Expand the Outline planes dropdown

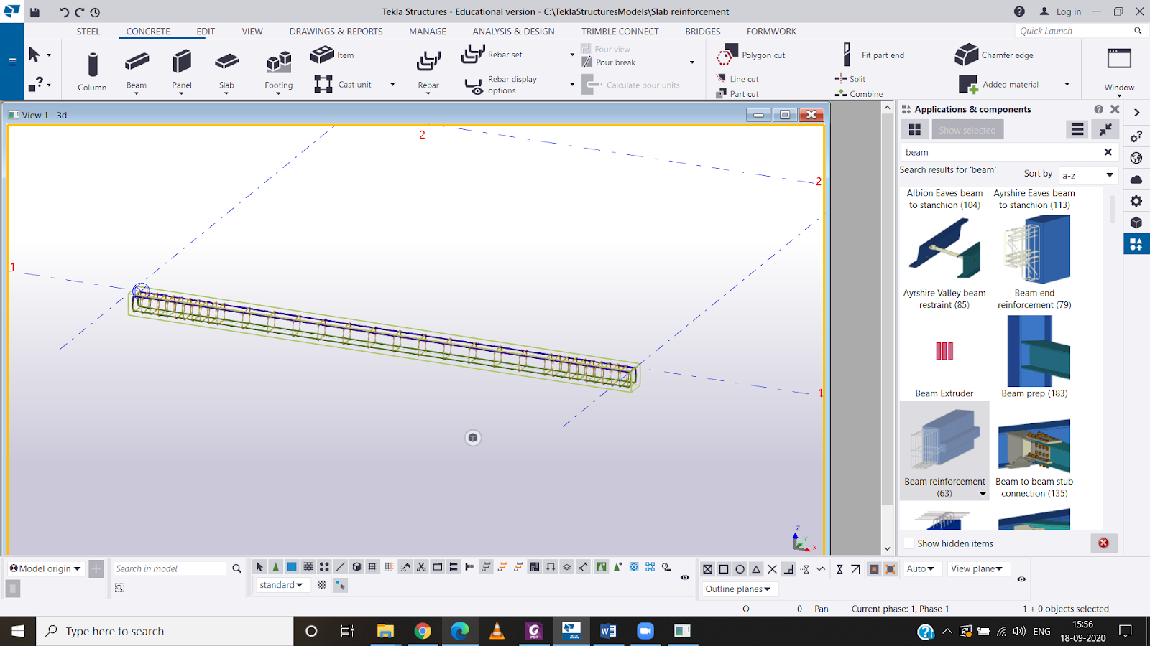[x=738, y=589]
